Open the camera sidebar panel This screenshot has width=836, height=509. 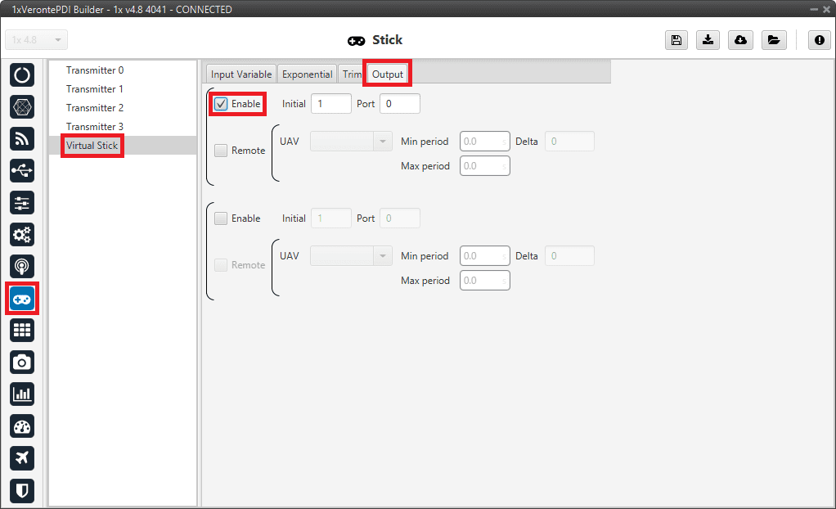pos(22,362)
